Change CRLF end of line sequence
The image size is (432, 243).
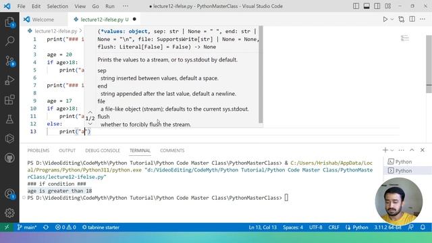point(333,227)
